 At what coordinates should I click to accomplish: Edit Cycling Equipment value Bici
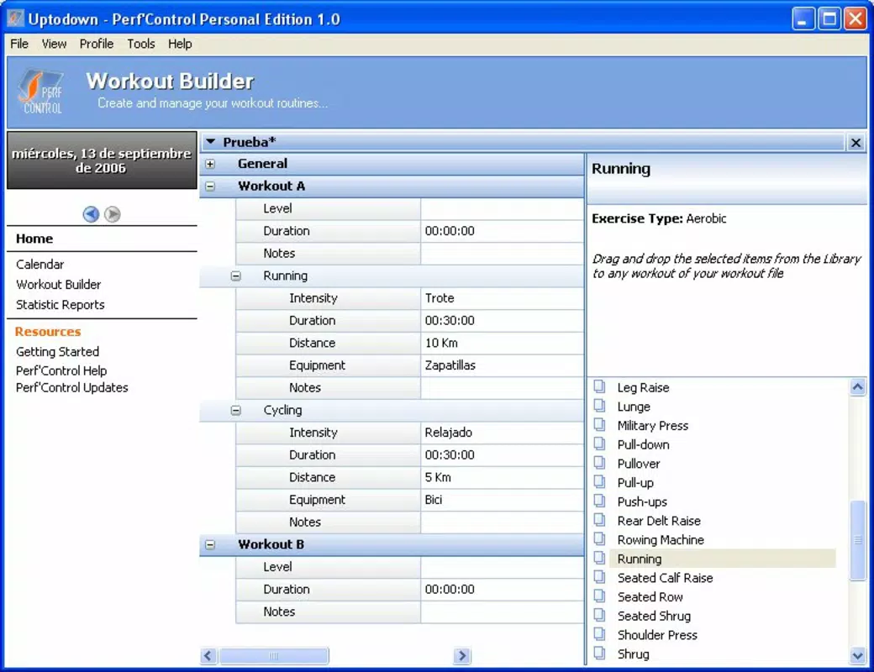click(x=502, y=499)
